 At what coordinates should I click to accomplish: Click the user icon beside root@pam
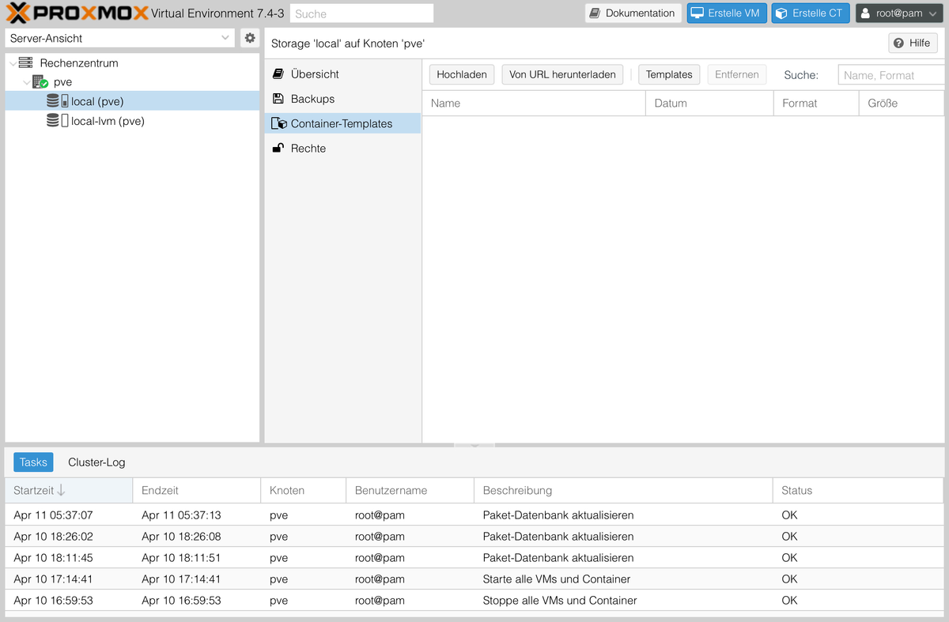tap(865, 13)
